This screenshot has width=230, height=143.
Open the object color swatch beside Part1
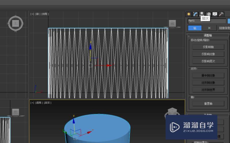229,21
